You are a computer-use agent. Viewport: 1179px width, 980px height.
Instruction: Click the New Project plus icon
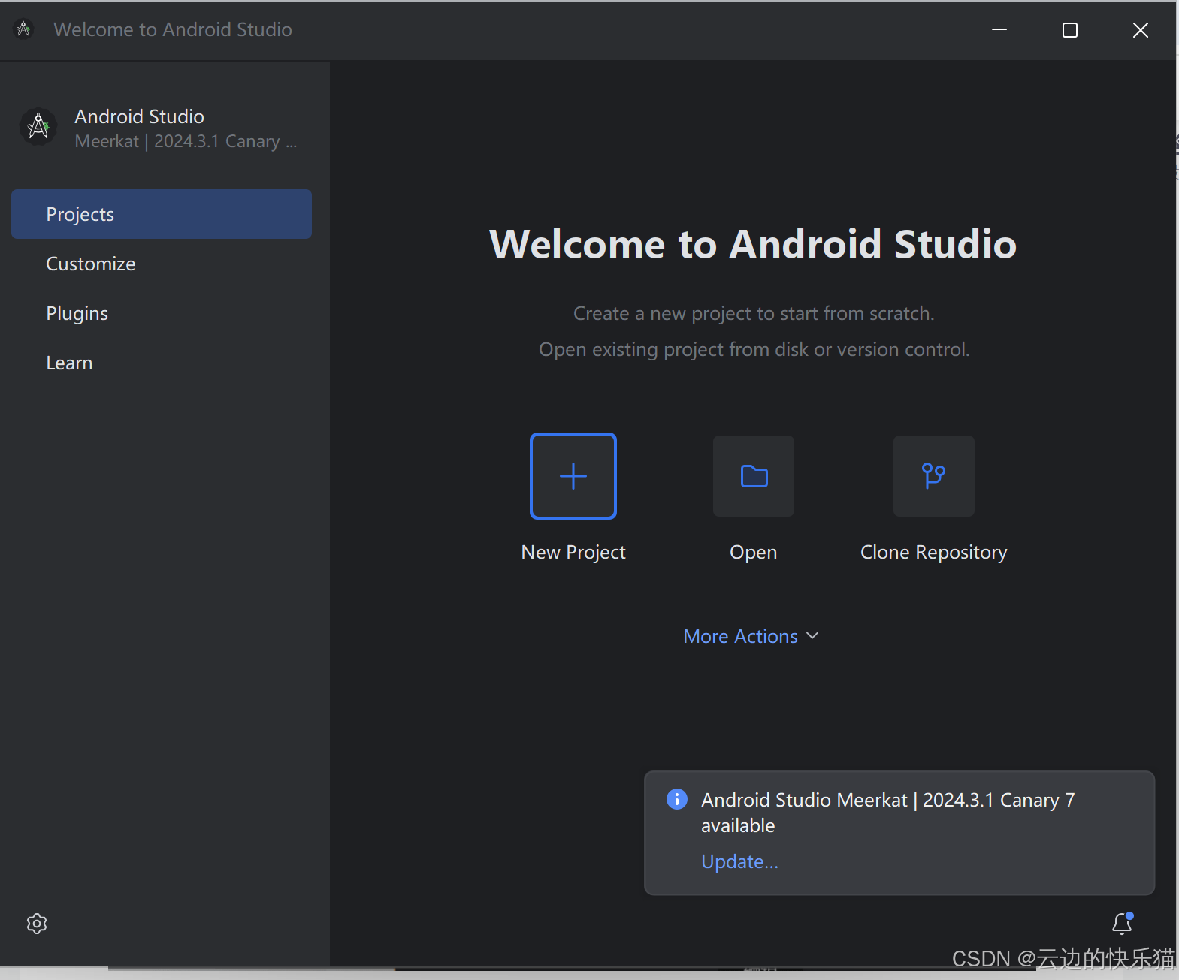point(573,476)
